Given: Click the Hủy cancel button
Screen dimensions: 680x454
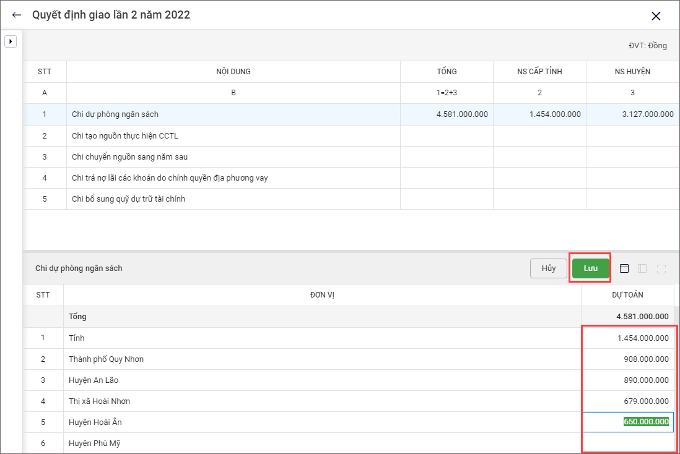Looking at the screenshot, I should 548,268.
